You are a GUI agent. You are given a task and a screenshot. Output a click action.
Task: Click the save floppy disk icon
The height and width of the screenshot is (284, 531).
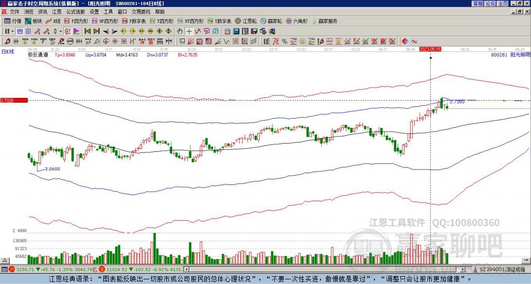(254, 31)
